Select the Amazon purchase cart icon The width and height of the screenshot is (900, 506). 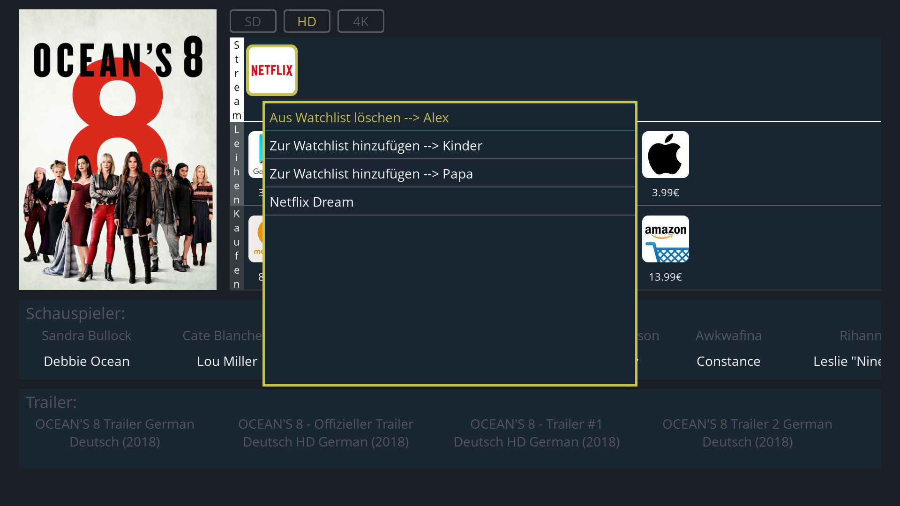coord(665,239)
